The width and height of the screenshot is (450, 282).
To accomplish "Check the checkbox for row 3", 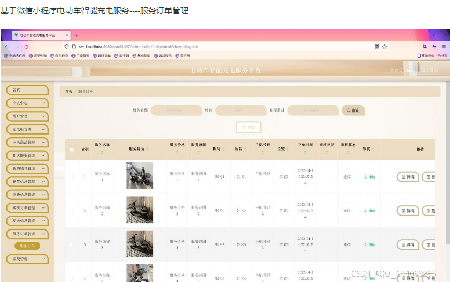I will 71,245.
